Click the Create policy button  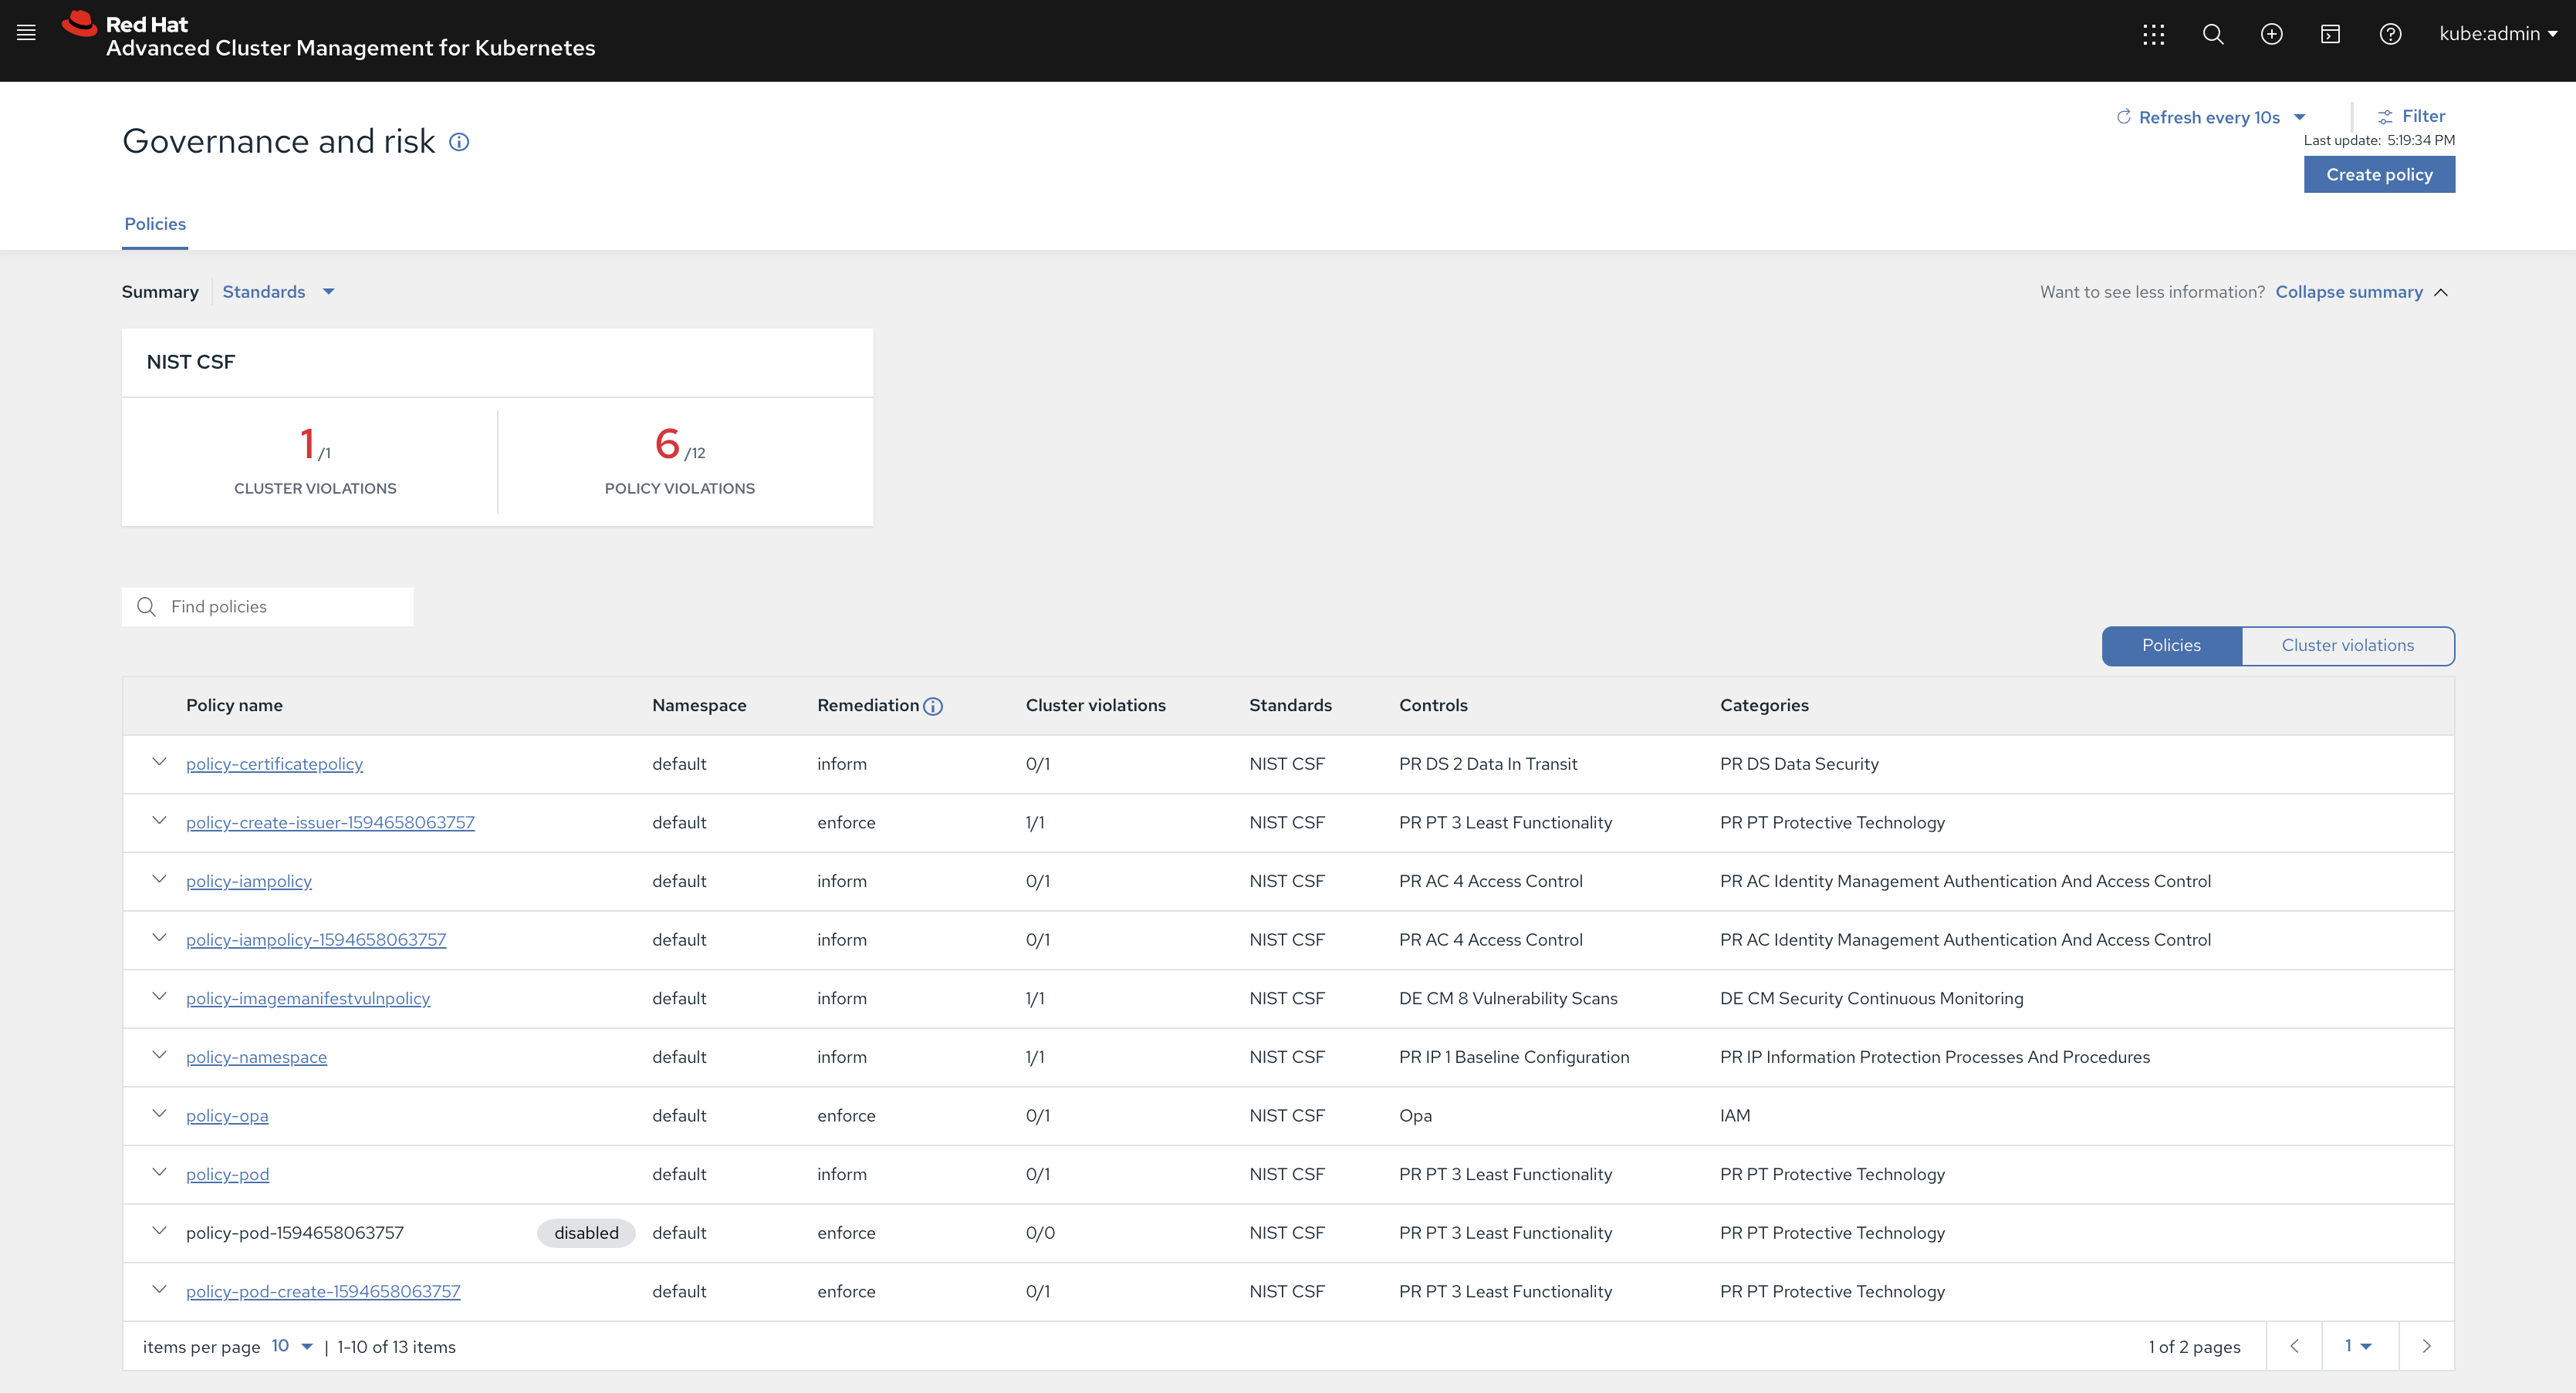tap(2378, 175)
